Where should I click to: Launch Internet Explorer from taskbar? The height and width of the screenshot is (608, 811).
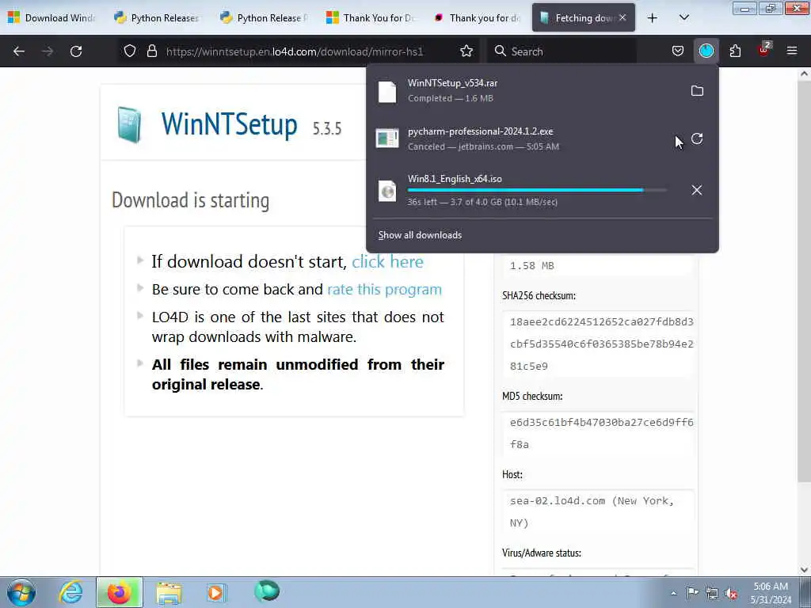tap(70, 592)
